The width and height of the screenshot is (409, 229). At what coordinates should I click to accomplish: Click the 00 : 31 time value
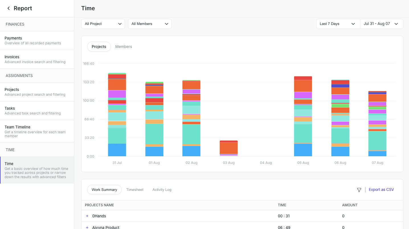[x=284, y=216]
